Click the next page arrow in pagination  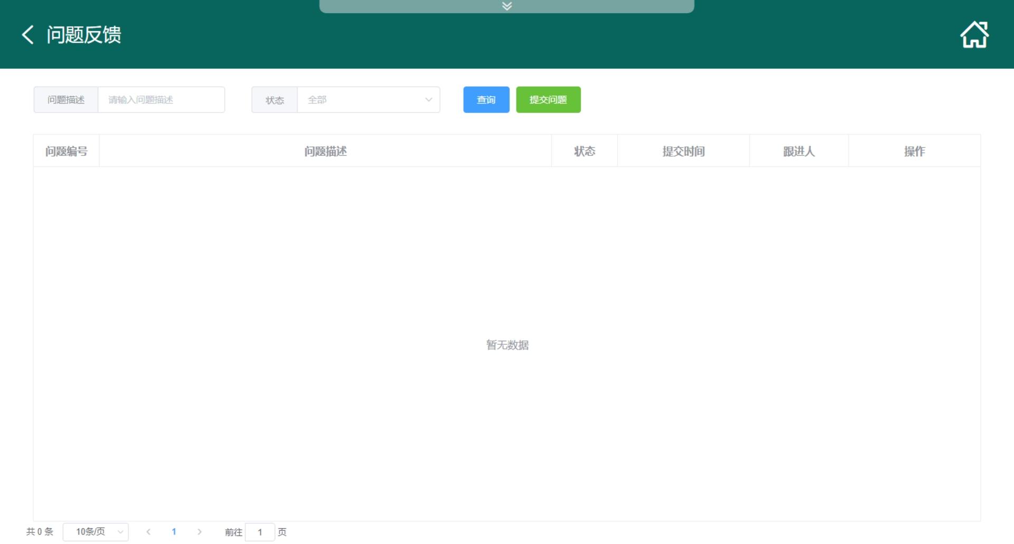199,532
